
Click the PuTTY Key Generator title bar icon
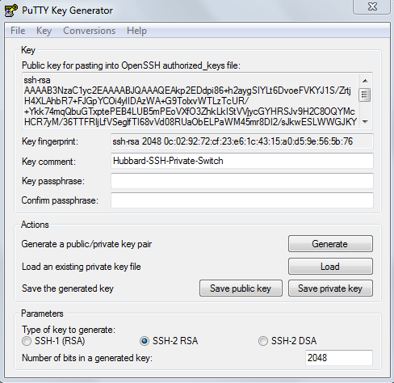click(11, 11)
